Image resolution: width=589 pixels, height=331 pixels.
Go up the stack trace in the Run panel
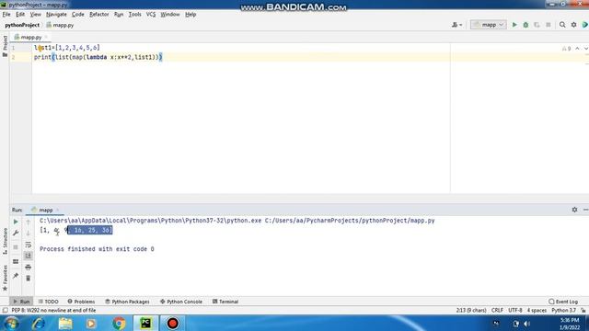pos(29,223)
